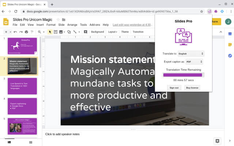Viewport: 234px width, 146px height.
Task: Select slide 3 Live Speech to Text thumbnail
Action: coord(22,86)
